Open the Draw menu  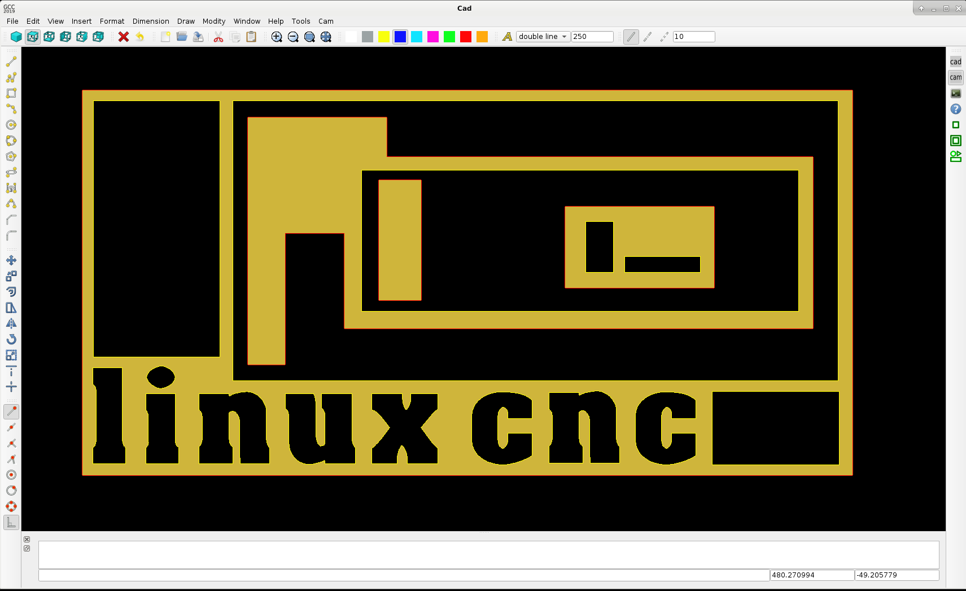(x=186, y=21)
